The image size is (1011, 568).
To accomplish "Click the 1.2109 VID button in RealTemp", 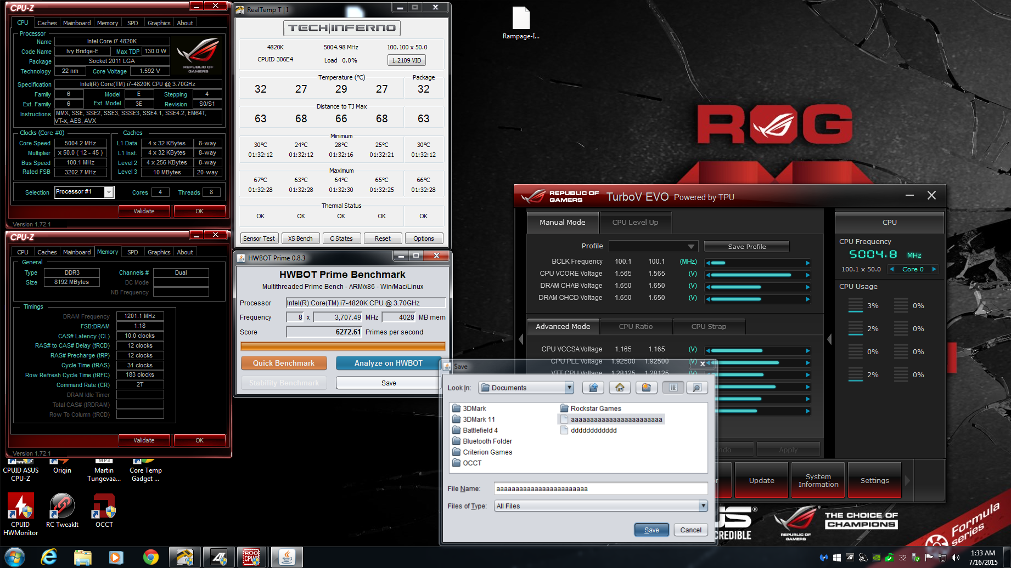I will pos(407,60).
